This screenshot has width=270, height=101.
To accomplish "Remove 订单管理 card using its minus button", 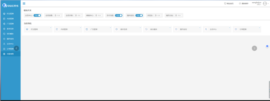I will tap(259, 27).
